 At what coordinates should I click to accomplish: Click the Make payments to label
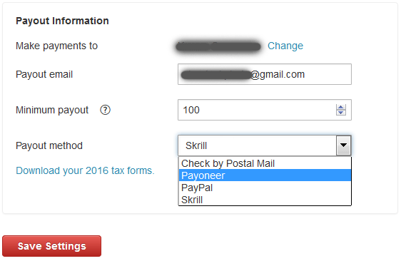pos(57,46)
